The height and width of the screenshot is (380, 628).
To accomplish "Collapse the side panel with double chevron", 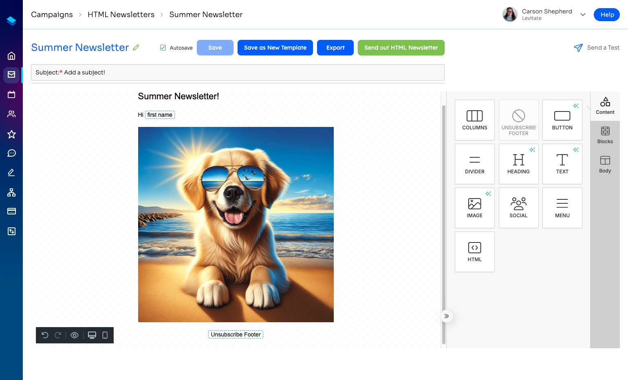I will click(x=447, y=316).
